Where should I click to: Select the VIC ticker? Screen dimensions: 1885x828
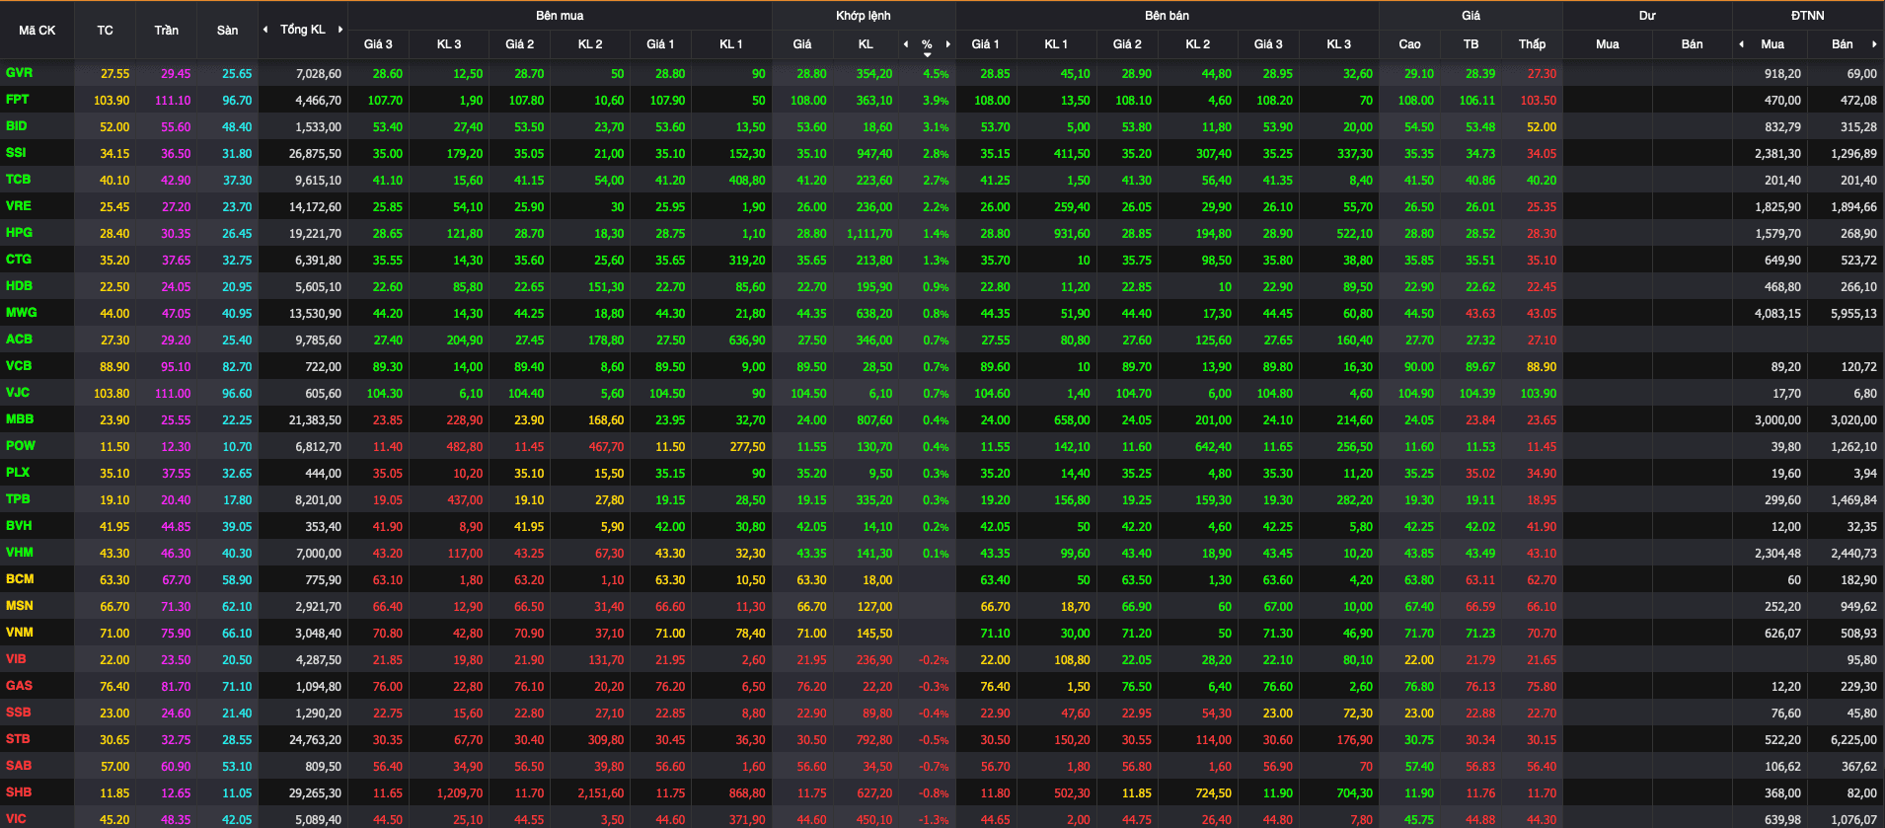point(16,819)
